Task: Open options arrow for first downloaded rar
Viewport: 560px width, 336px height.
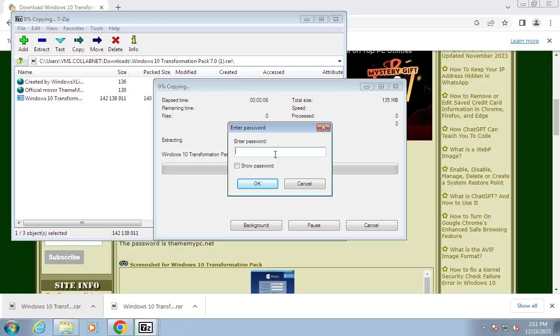Action: click(x=93, y=306)
